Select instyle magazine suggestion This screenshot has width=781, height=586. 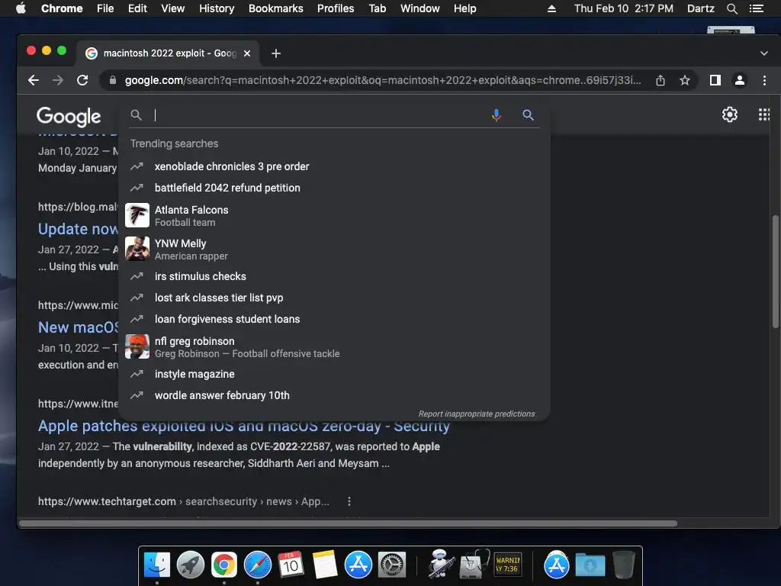tap(334, 374)
